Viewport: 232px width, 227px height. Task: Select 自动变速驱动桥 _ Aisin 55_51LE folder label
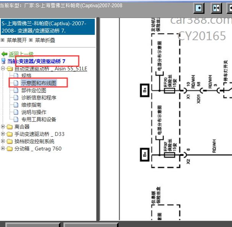click(x=51, y=69)
